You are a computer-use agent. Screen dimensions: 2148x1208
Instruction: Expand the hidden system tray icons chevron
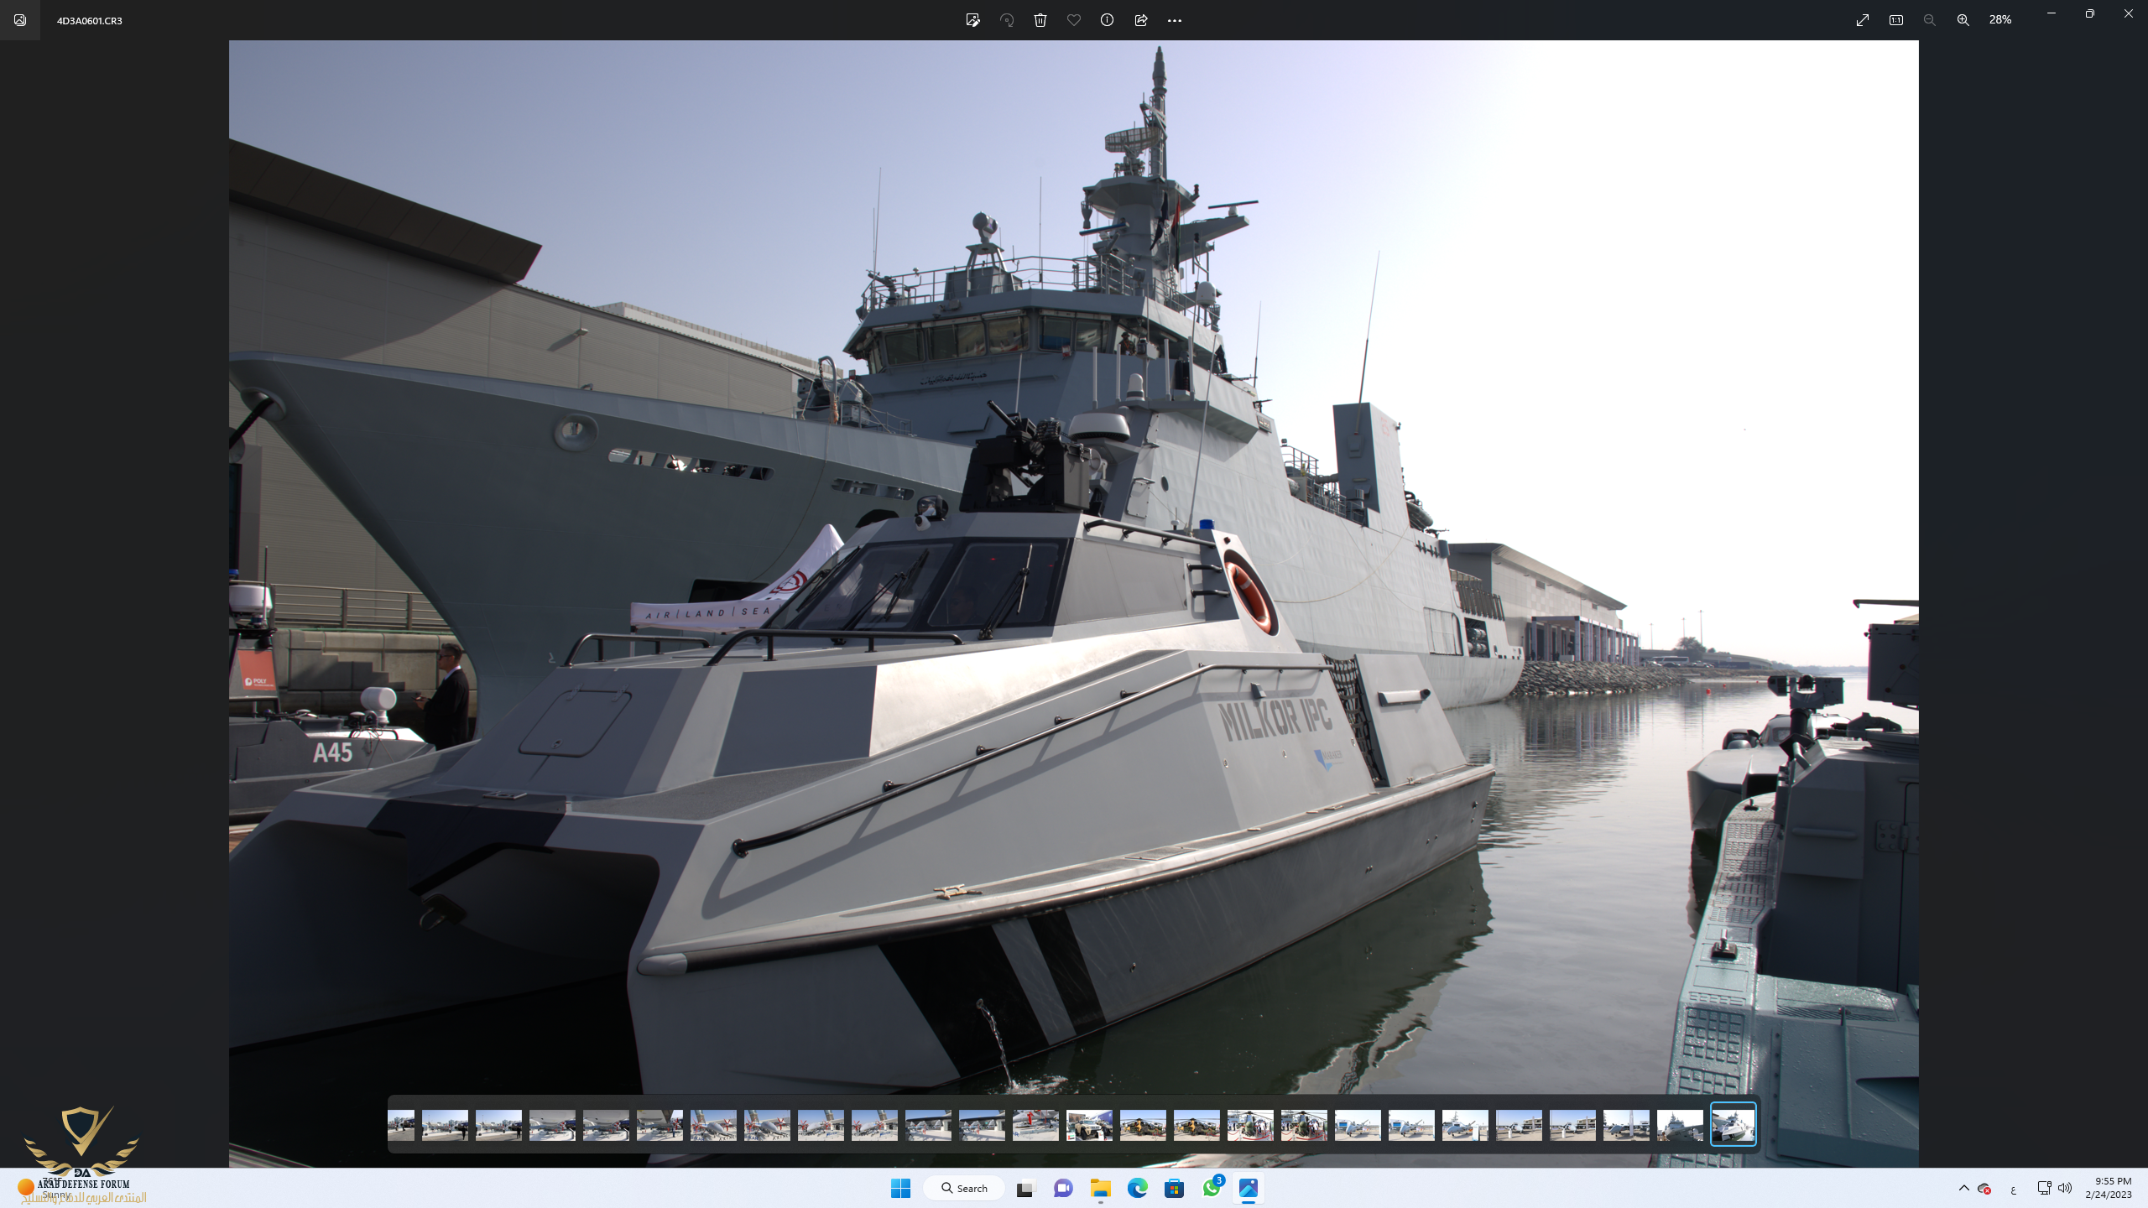[1964, 1188]
